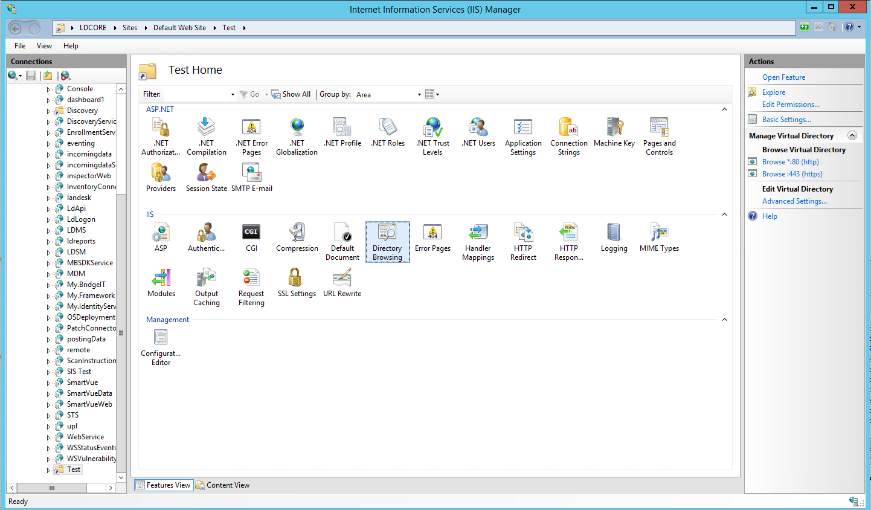
Task: Select the HTTP Redirect icon
Action: [523, 242]
